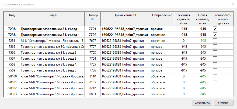This screenshot has width=237, height=109.
Task: Click the Титул column header
Action: [x=52, y=15]
